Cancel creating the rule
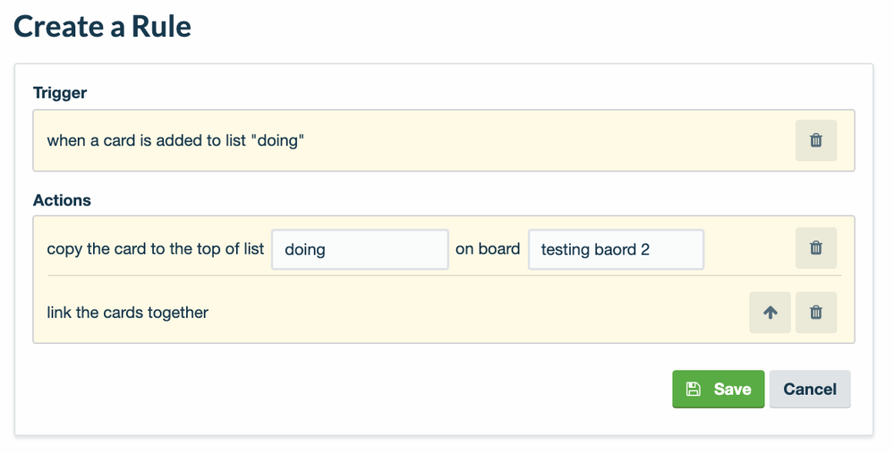894x453 pixels. tap(809, 390)
